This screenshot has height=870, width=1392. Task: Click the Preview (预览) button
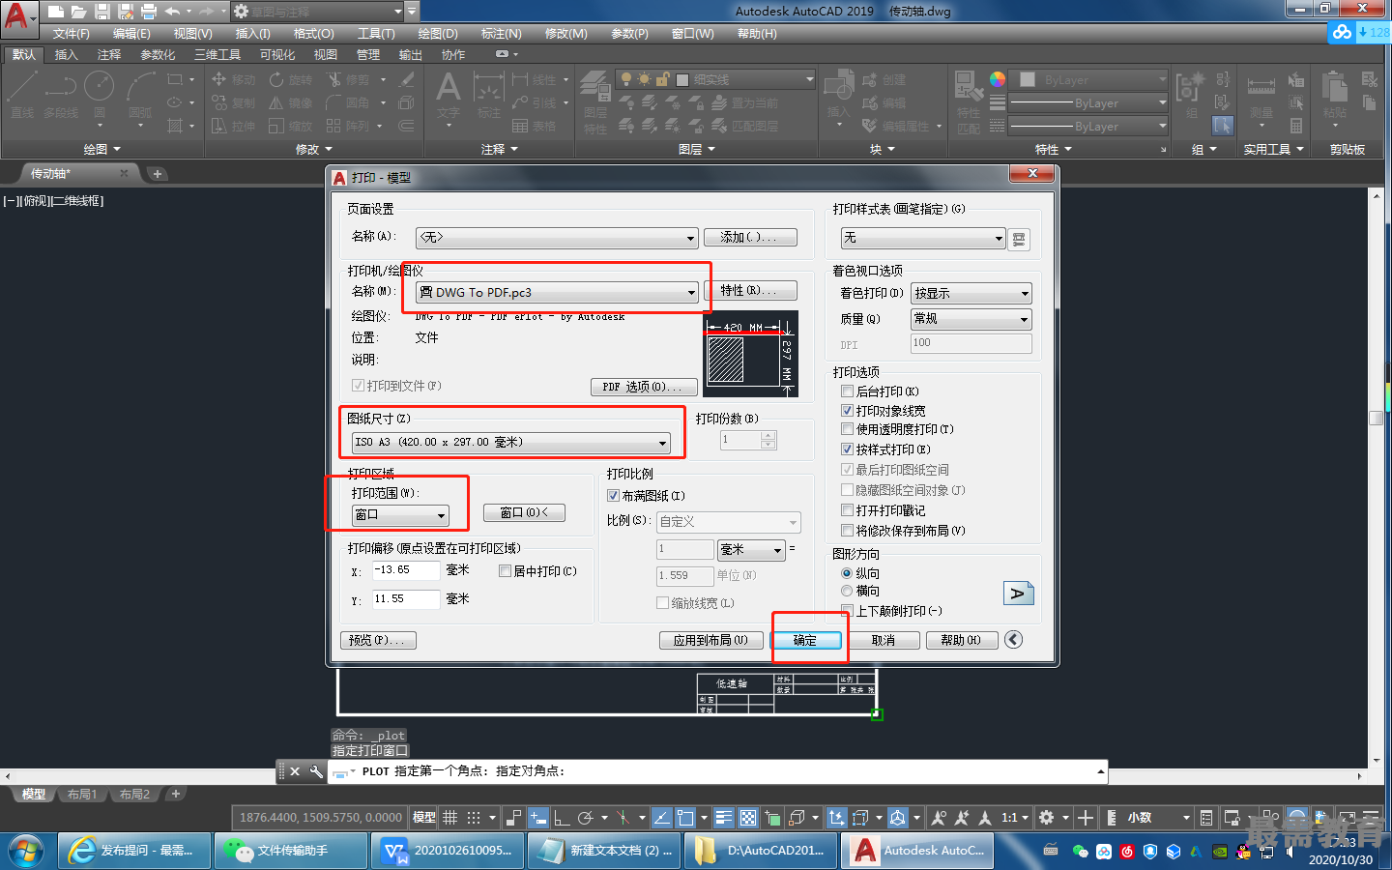coord(380,640)
